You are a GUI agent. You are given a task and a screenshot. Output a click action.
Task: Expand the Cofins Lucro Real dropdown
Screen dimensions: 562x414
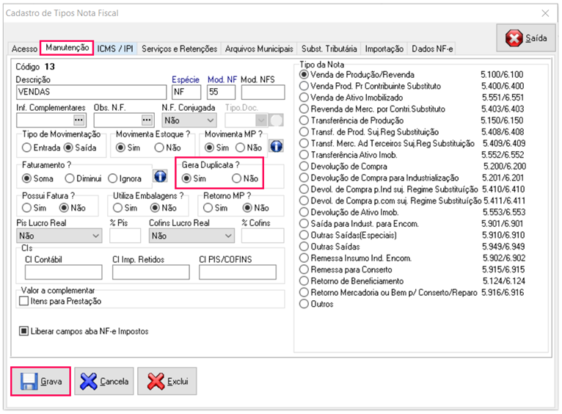tap(230, 236)
